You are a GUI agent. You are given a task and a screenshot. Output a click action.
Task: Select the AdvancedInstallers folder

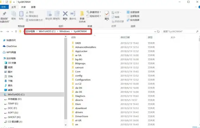coord(84,47)
